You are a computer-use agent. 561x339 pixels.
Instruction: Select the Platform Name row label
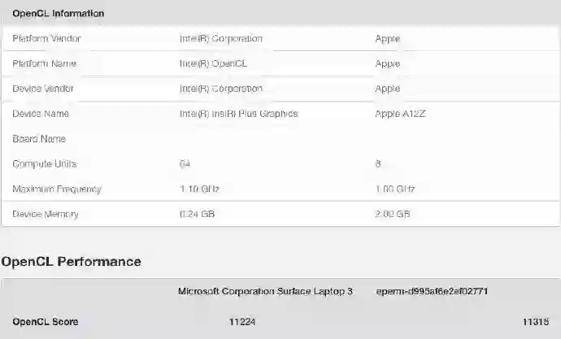click(45, 63)
